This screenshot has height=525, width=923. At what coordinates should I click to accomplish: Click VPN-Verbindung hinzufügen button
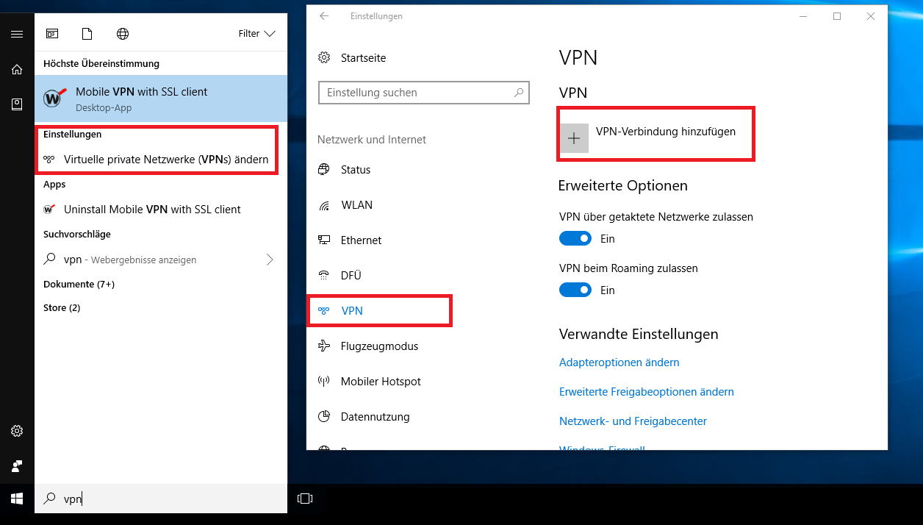(x=656, y=133)
